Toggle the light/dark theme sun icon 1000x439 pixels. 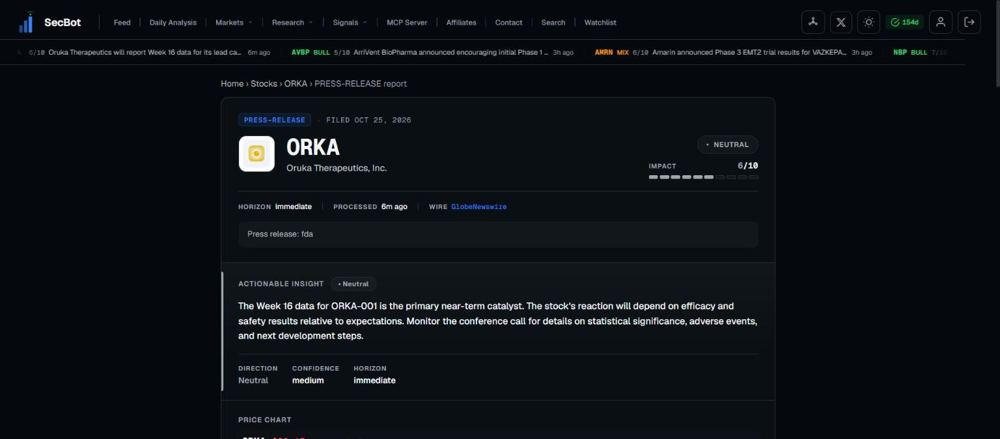click(868, 22)
